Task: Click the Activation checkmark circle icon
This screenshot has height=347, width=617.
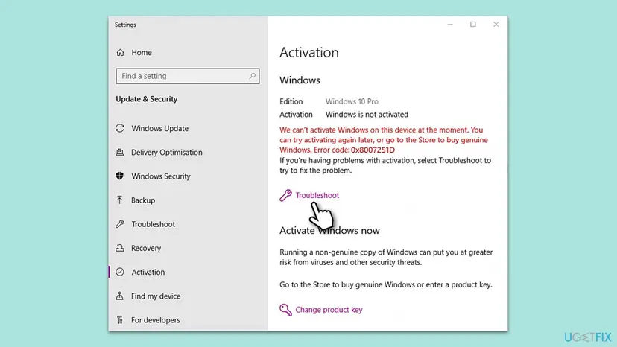Action: click(120, 272)
